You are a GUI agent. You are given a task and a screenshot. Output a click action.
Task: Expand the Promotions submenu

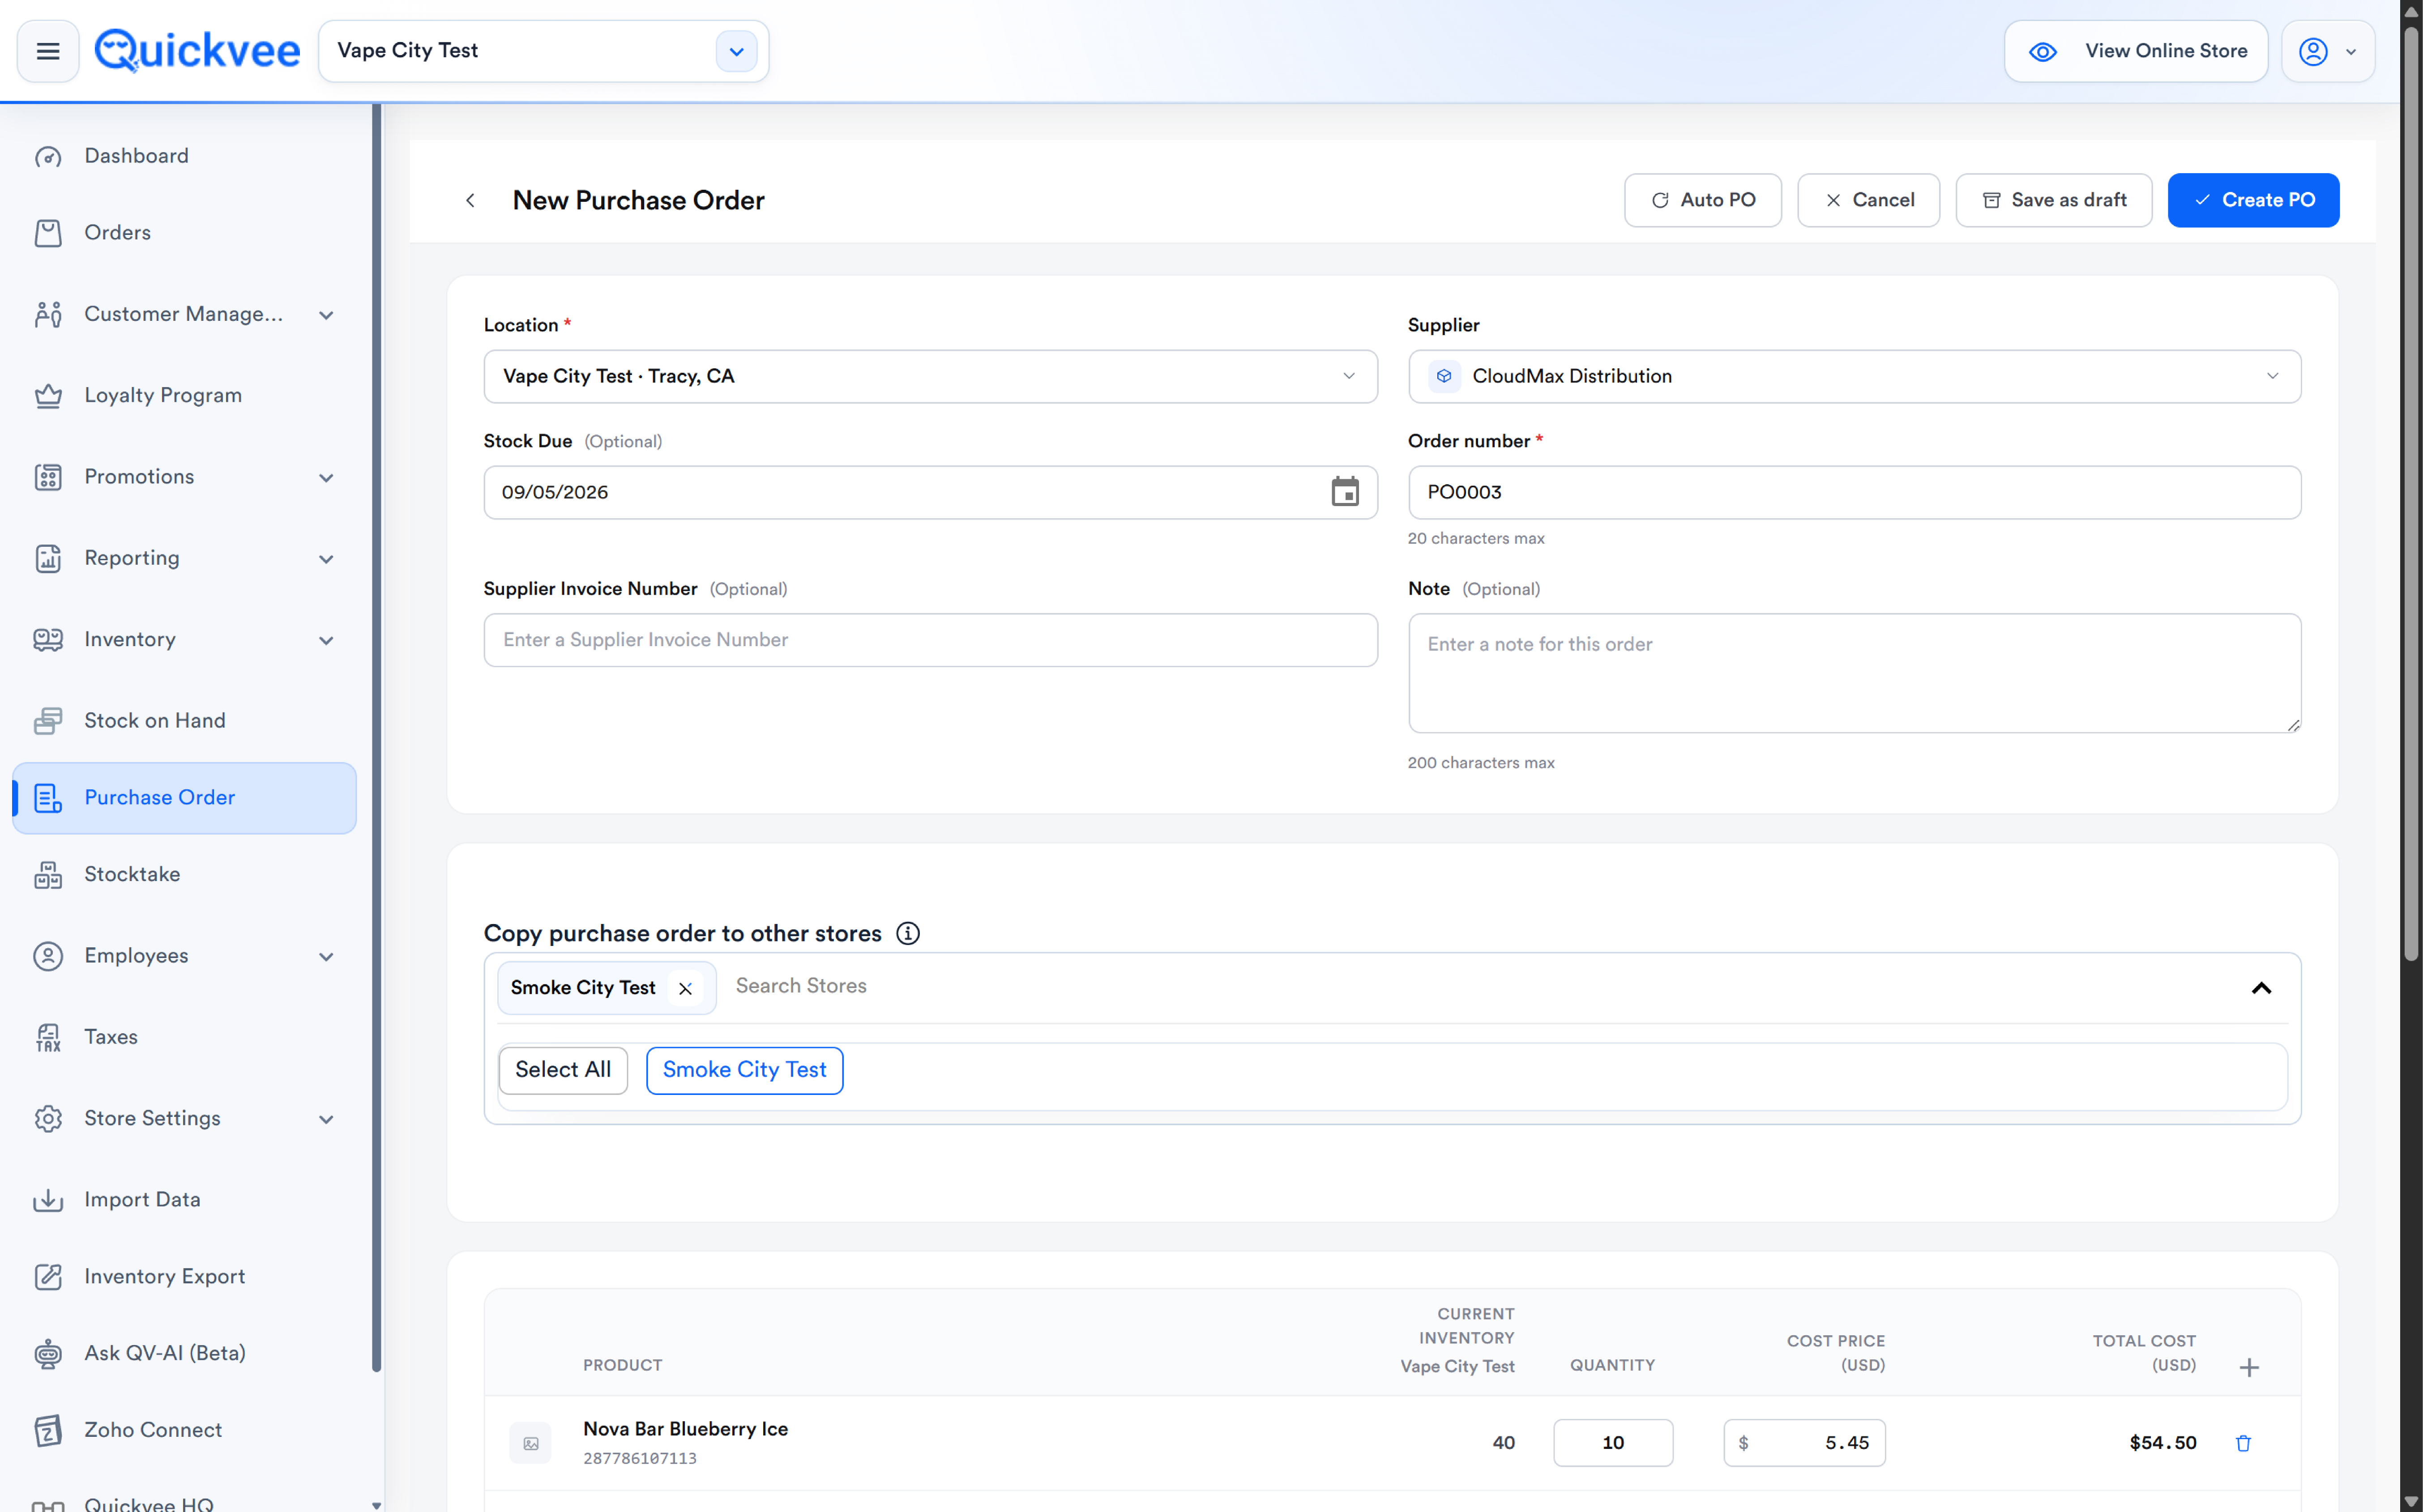coord(326,478)
